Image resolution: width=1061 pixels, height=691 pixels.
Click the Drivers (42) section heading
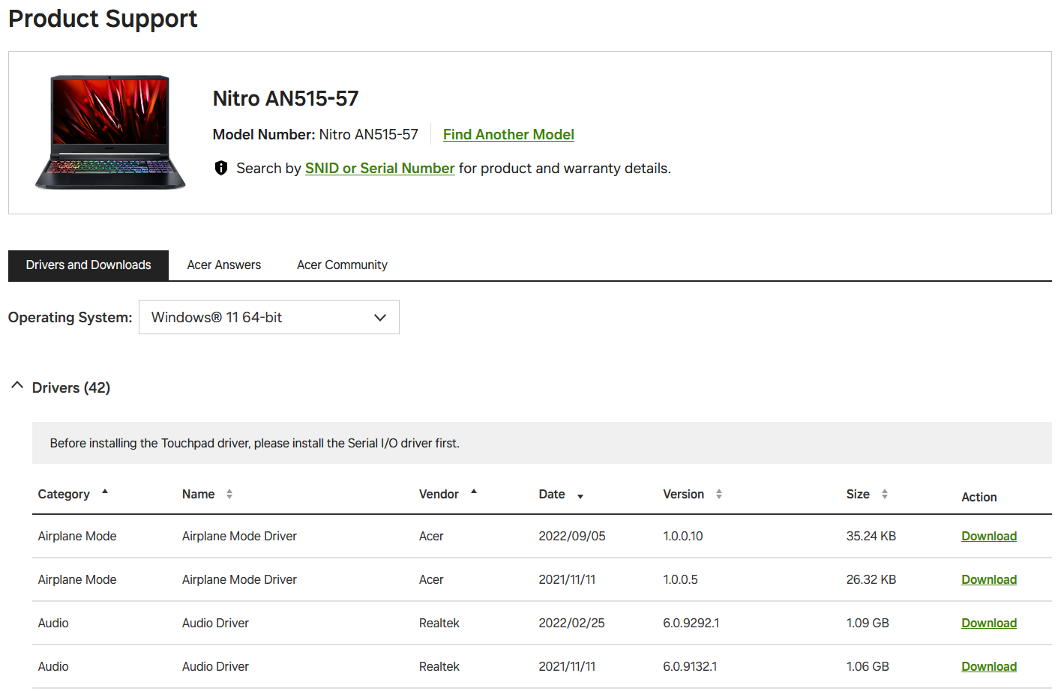[x=71, y=388]
